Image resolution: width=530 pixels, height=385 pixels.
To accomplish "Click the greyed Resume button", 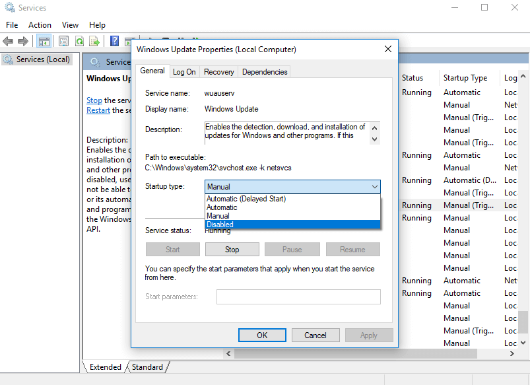I will coord(353,250).
